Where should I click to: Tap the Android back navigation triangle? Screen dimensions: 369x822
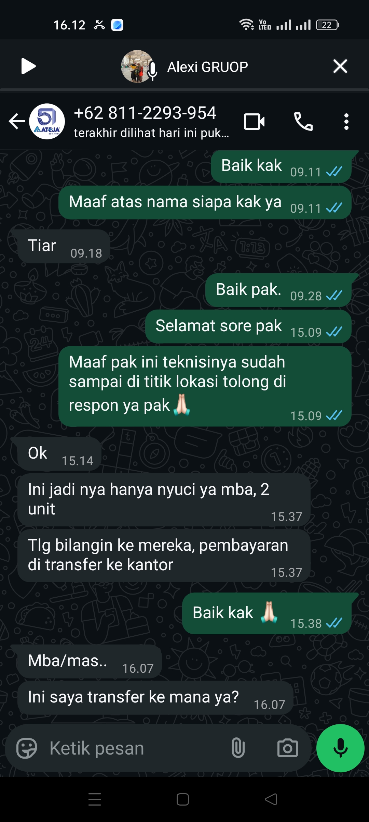point(271,799)
